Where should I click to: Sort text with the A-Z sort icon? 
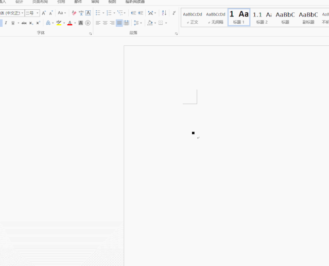point(164,13)
